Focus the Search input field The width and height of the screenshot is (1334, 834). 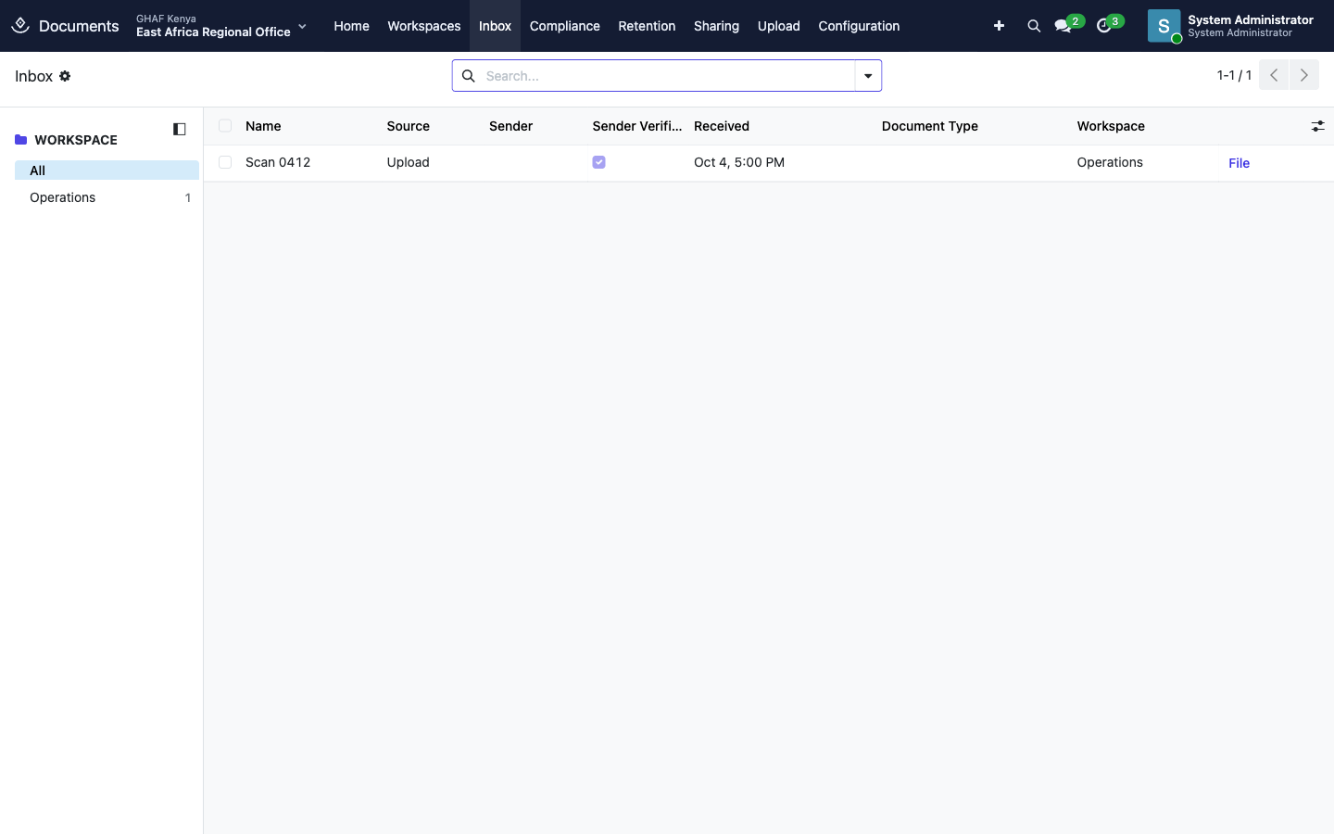pos(666,76)
